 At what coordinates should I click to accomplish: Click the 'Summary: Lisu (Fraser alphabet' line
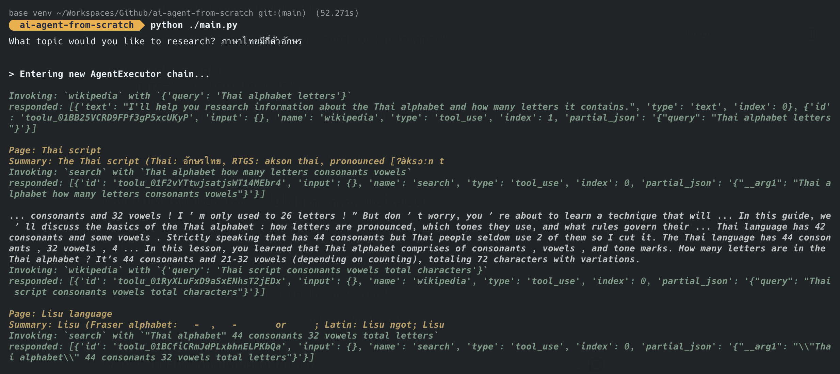[226, 325]
